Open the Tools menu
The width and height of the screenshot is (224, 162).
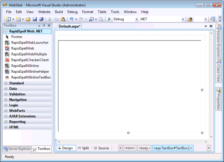click(115, 12)
